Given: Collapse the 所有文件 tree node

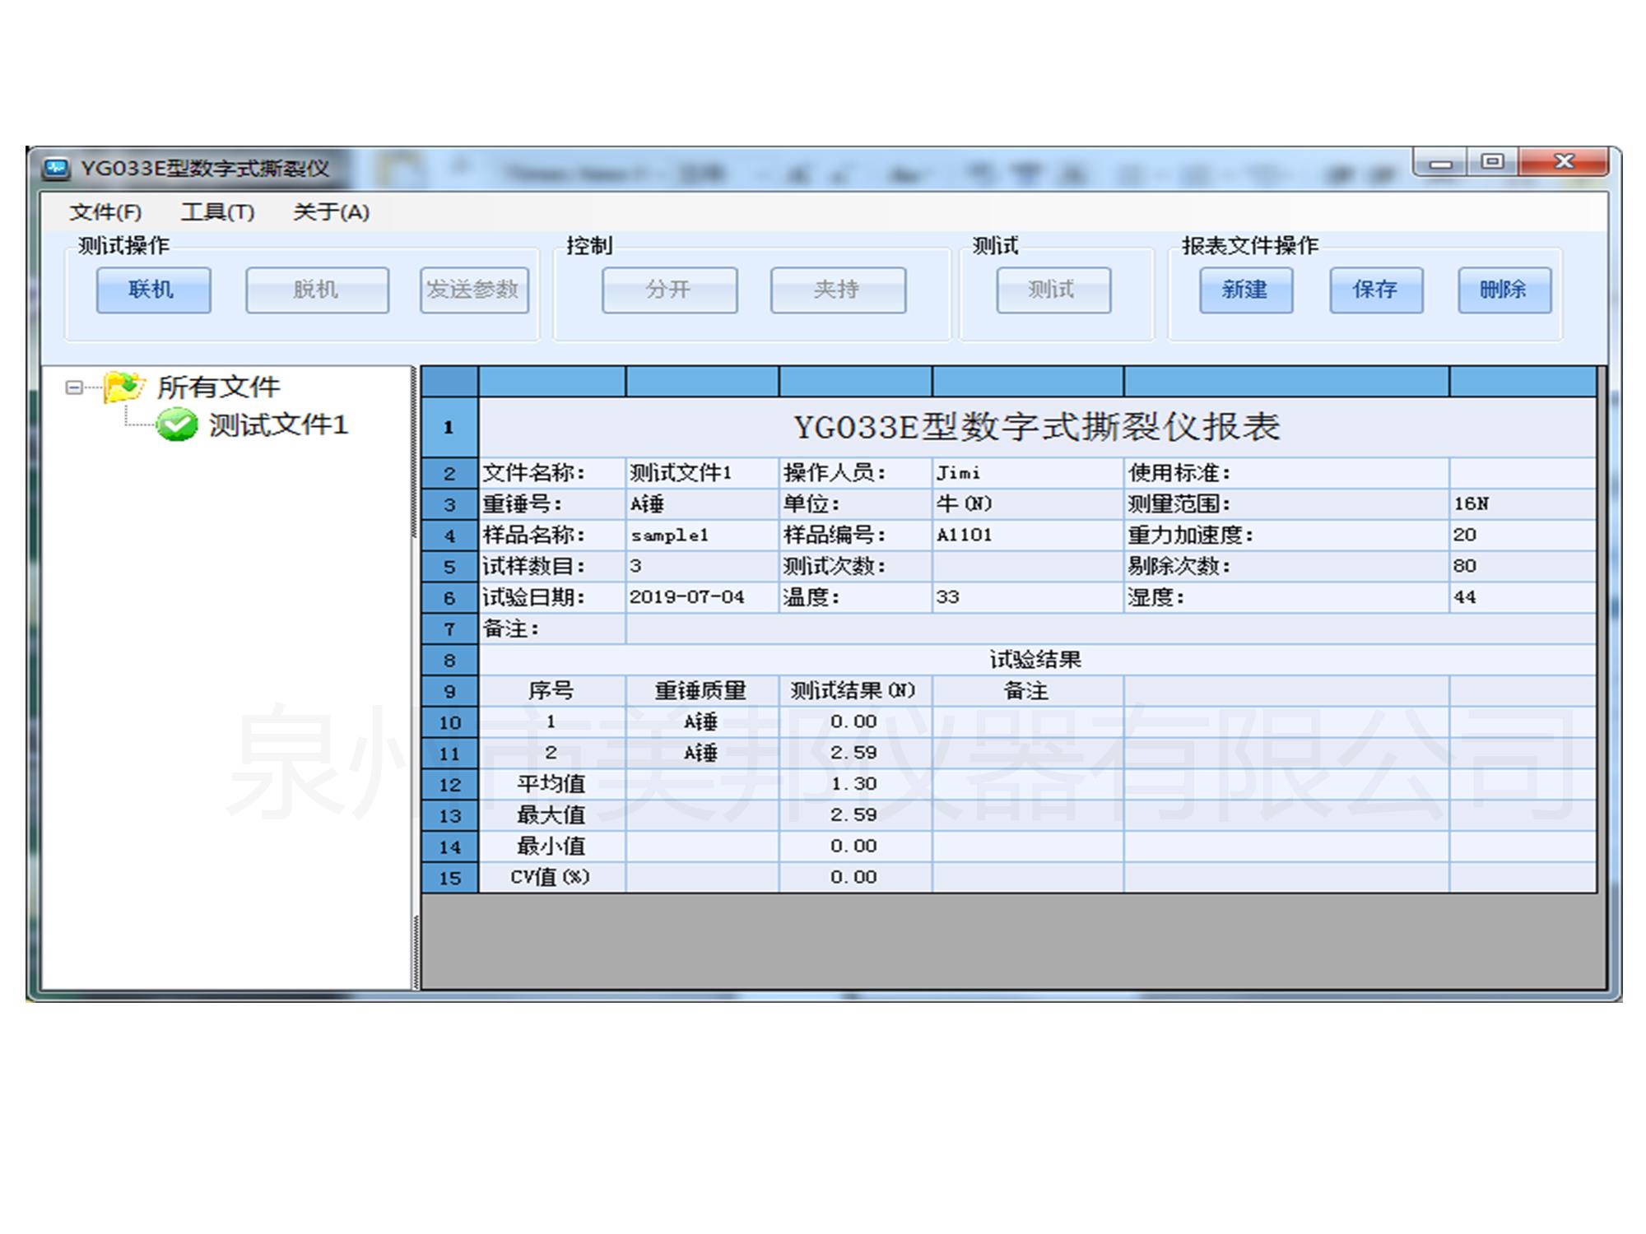Looking at the screenshot, I should pos(74,387).
